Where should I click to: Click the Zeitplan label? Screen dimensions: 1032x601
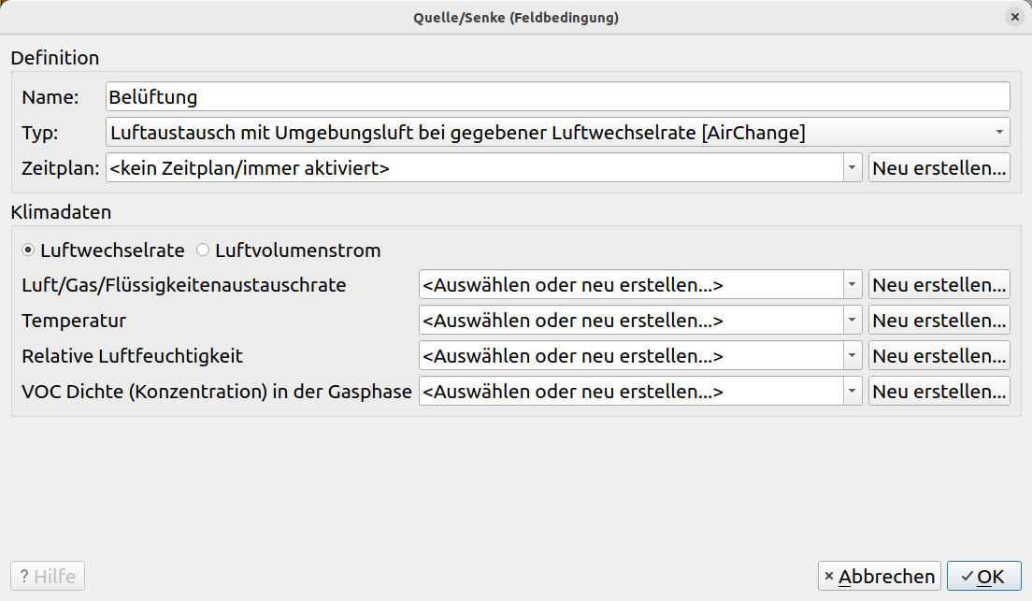(x=61, y=168)
